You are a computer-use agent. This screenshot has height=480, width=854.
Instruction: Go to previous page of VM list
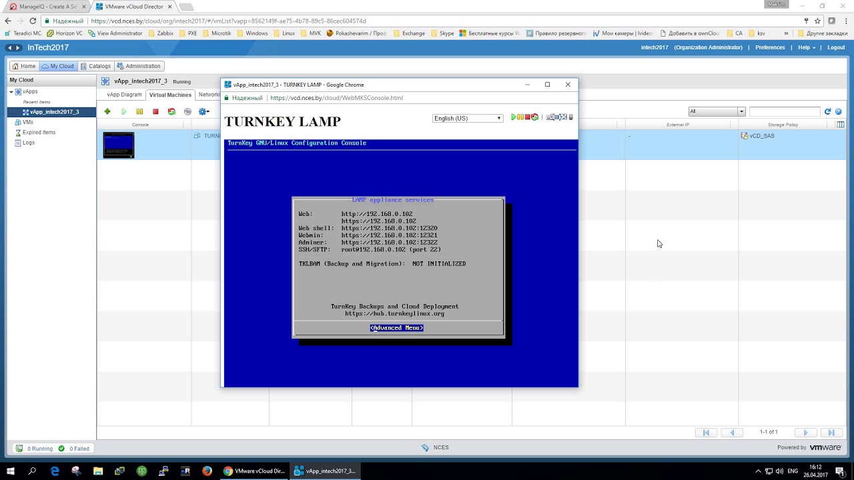pos(732,433)
